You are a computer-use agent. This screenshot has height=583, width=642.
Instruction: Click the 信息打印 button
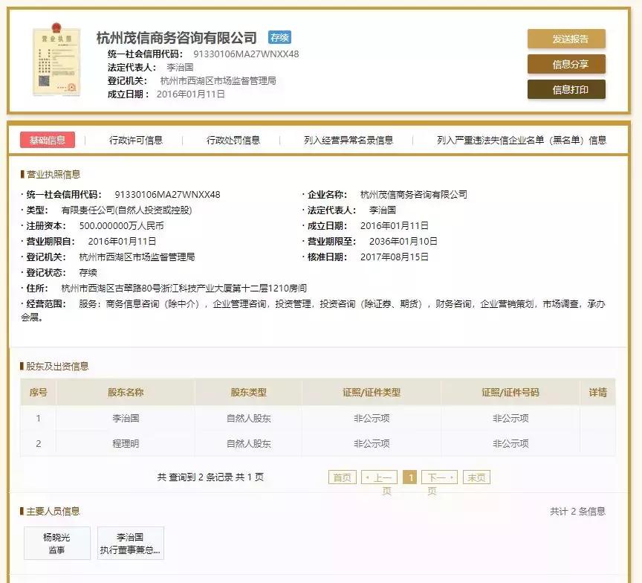(567, 91)
